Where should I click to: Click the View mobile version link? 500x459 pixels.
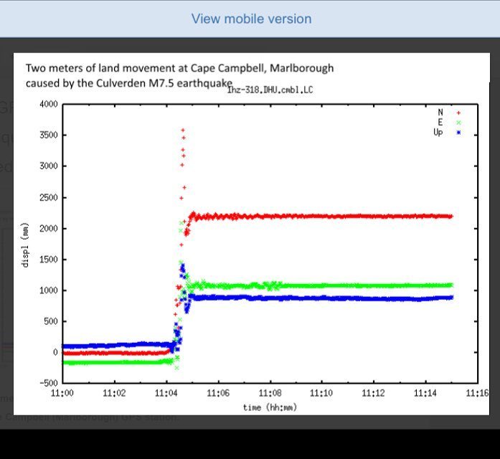pyautogui.click(x=251, y=19)
